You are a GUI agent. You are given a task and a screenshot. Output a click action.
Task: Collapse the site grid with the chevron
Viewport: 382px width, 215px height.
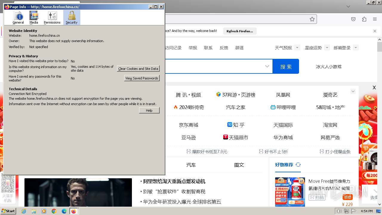point(353,91)
